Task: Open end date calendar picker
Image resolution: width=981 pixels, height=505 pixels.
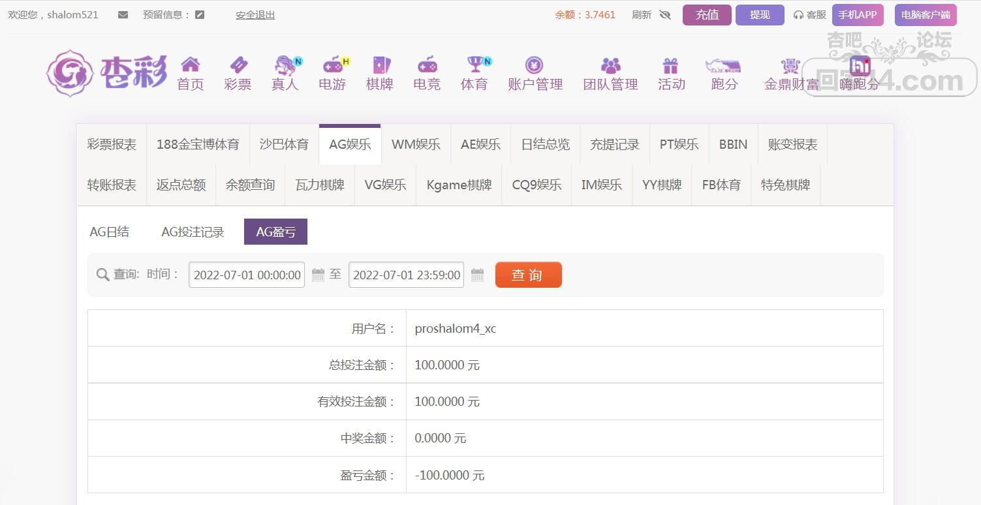Action: [477, 275]
